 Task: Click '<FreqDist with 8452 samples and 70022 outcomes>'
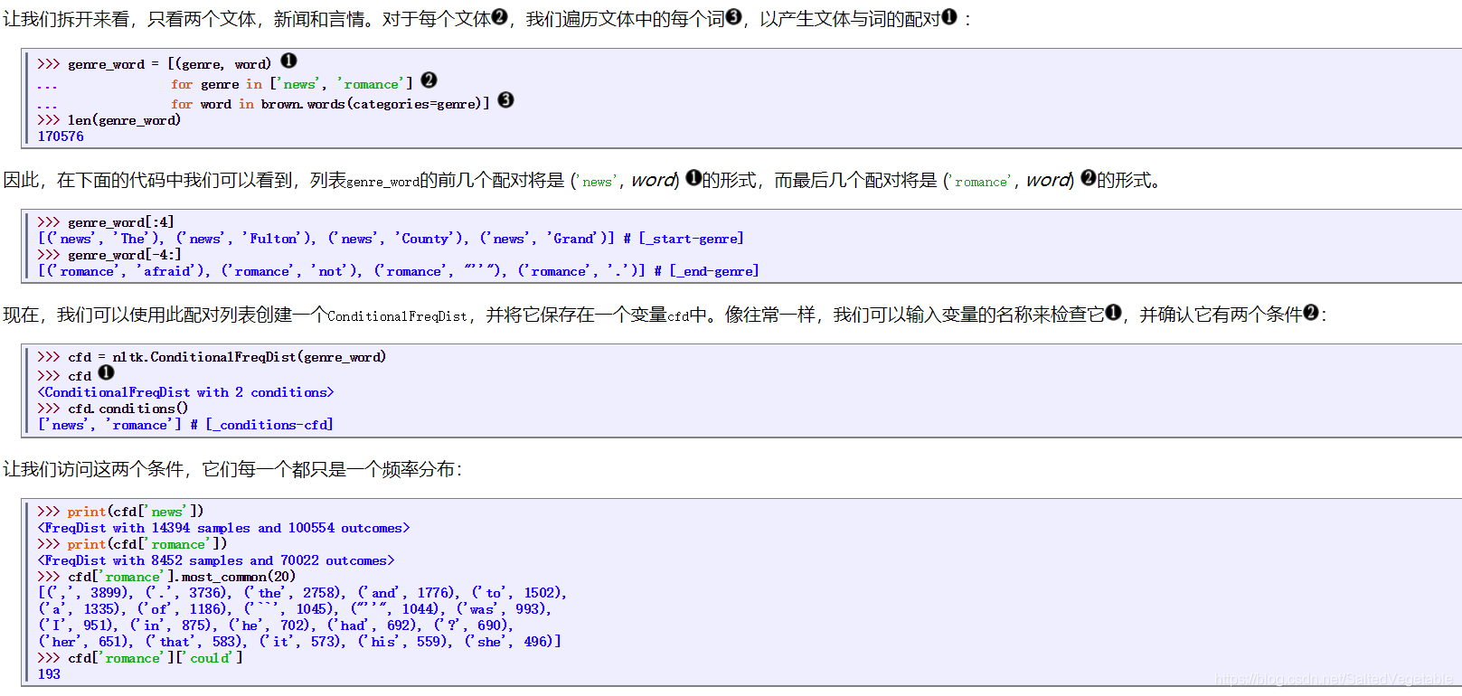tap(216, 560)
